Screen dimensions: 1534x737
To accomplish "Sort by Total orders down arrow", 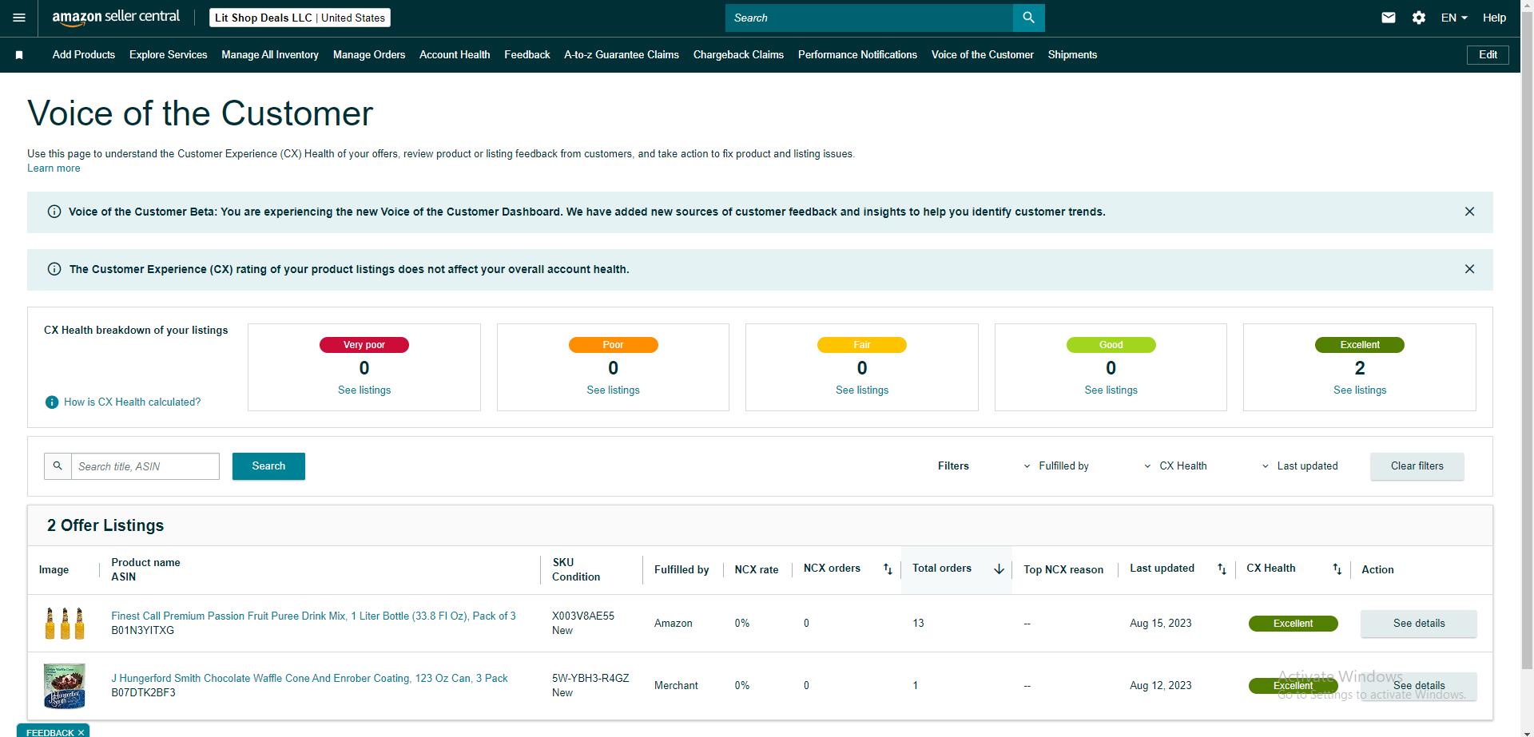I will pos(999,569).
